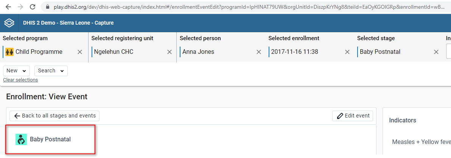Viewport: 451px width, 158px height.
Task: Click the Clear selections link
Action: [x=20, y=80]
